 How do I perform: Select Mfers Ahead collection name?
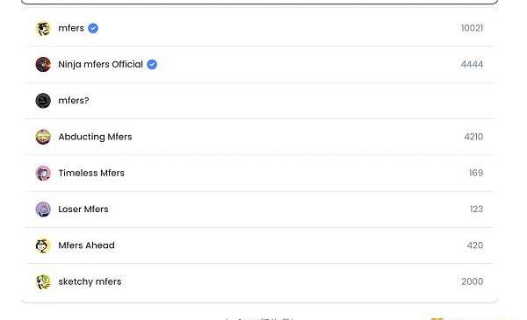[x=86, y=245]
